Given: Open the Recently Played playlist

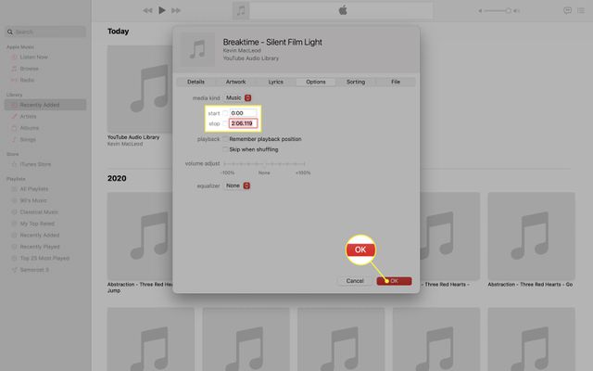Looking at the screenshot, I should [x=40, y=247].
